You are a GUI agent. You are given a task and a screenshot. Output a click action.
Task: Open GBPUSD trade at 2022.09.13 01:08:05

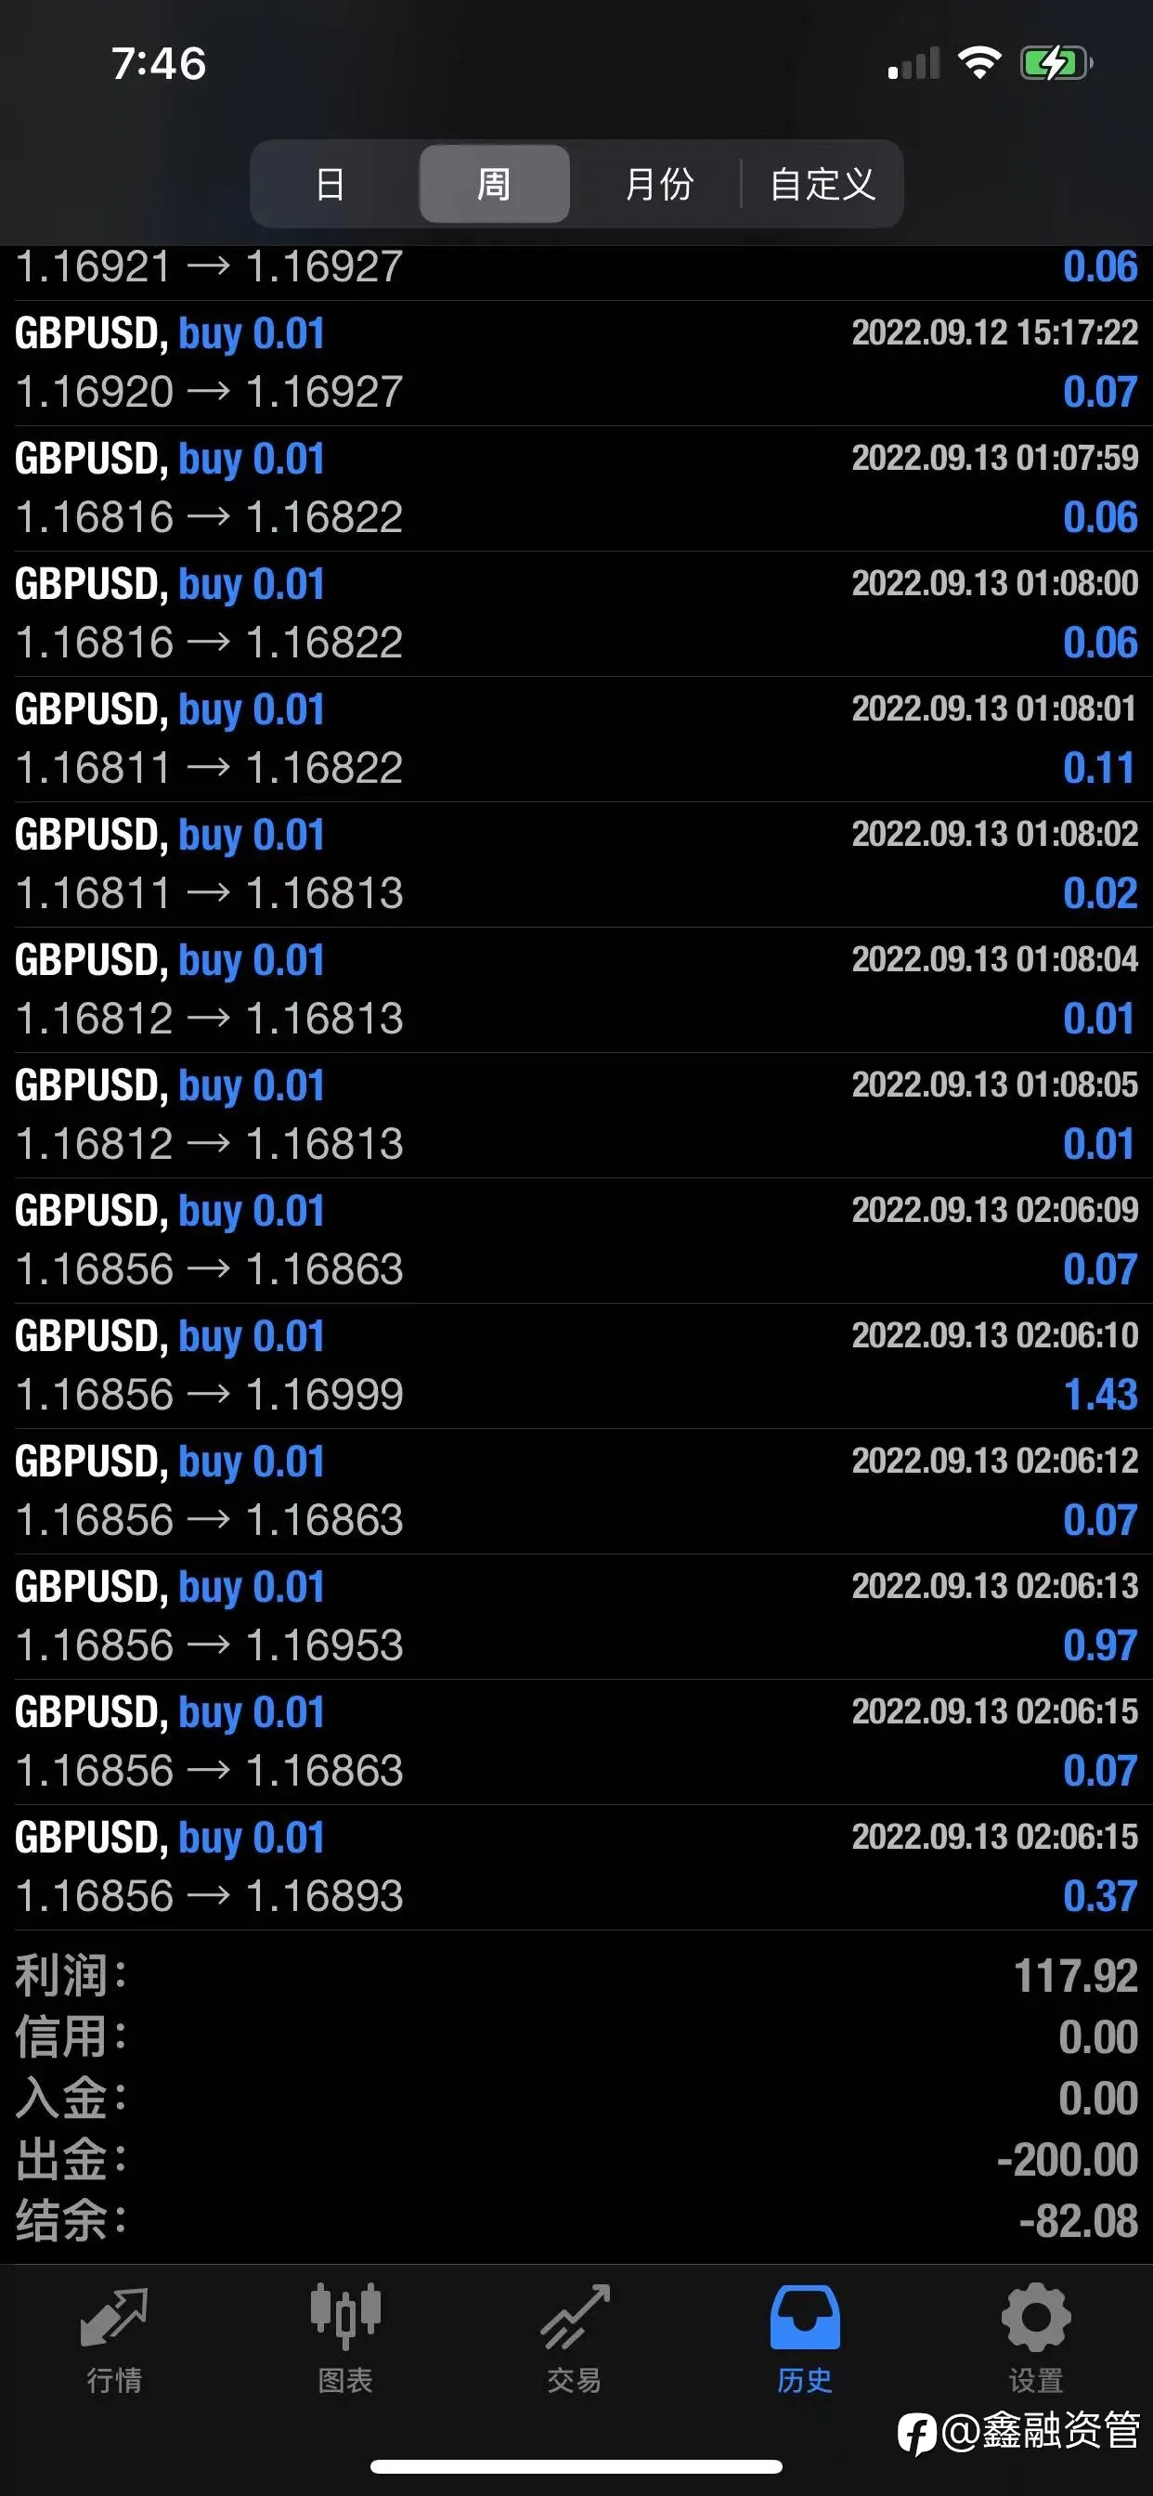pyautogui.click(x=576, y=1115)
